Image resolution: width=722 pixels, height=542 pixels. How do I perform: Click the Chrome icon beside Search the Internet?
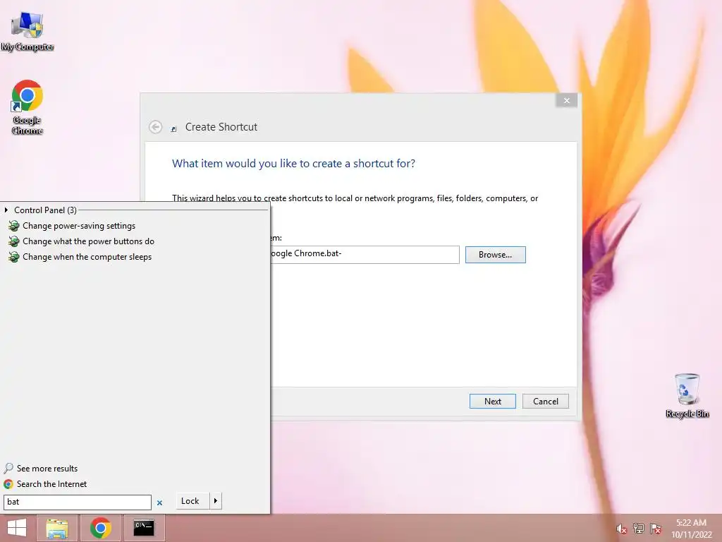tap(8, 484)
